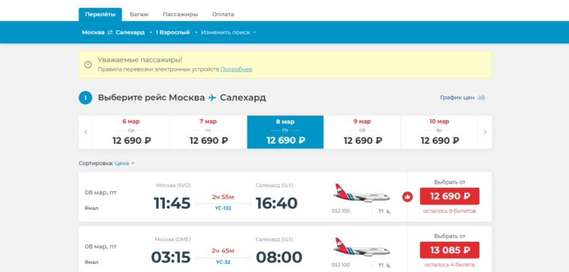Click the thumbs-up recommended flight icon
The image size is (569, 272).
pos(407,197)
